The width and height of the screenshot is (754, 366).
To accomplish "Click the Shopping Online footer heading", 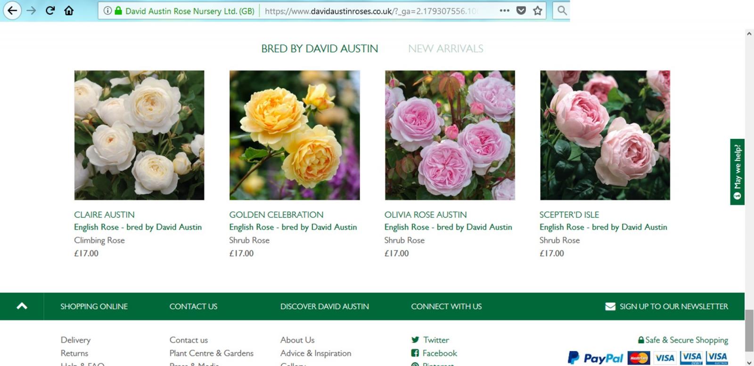I will pyautogui.click(x=94, y=307).
